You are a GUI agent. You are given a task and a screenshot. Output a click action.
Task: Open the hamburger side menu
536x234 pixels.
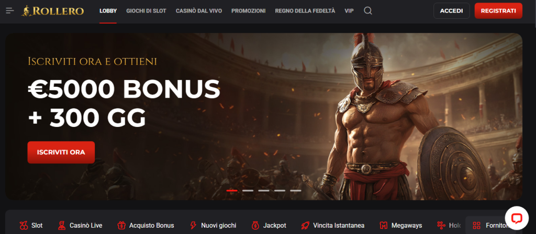pos(10,10)
